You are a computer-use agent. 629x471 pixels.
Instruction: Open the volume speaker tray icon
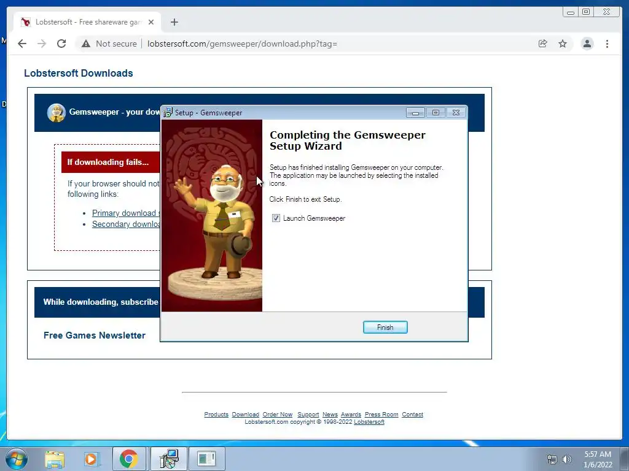click(566, 459)
